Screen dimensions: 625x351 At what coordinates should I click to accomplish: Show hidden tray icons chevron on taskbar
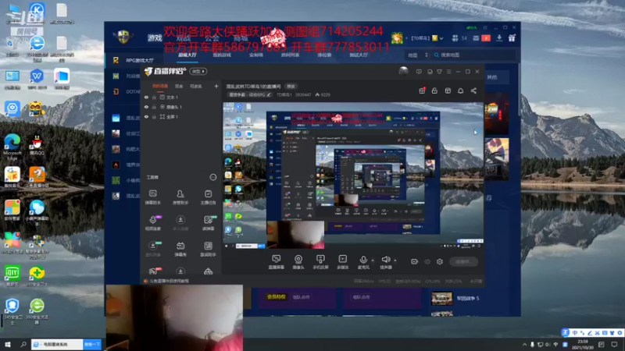524,344
